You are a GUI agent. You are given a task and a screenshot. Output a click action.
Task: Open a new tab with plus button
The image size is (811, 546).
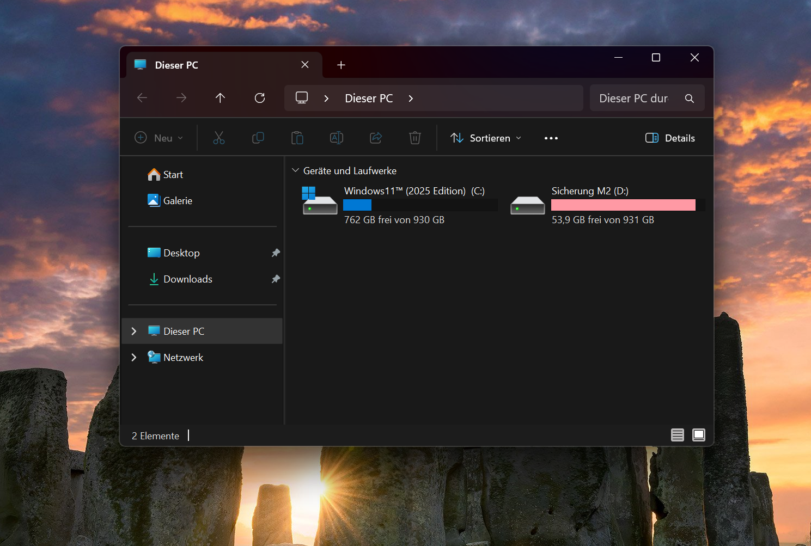341,65
